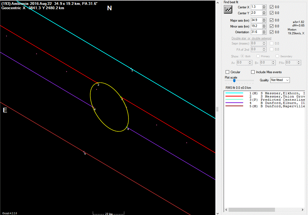Click the Occult 4.2.2.0 version label
The image size is (308, 215).
coord(10,213)
